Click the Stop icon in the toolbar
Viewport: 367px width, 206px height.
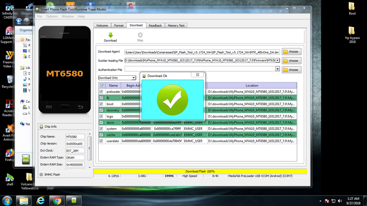(x=140, y=35)
